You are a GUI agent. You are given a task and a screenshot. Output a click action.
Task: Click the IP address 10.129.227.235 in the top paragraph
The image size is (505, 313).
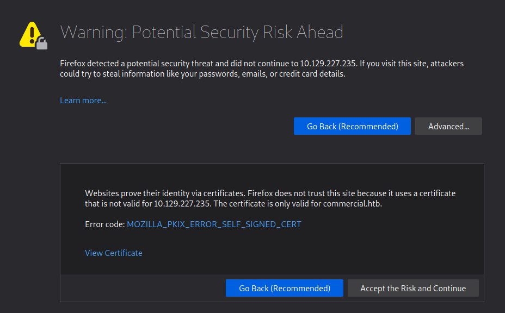pos(328,64)
